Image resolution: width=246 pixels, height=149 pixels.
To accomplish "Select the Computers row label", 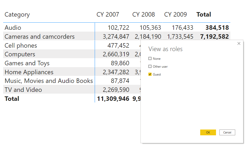I will coord(20,54).
